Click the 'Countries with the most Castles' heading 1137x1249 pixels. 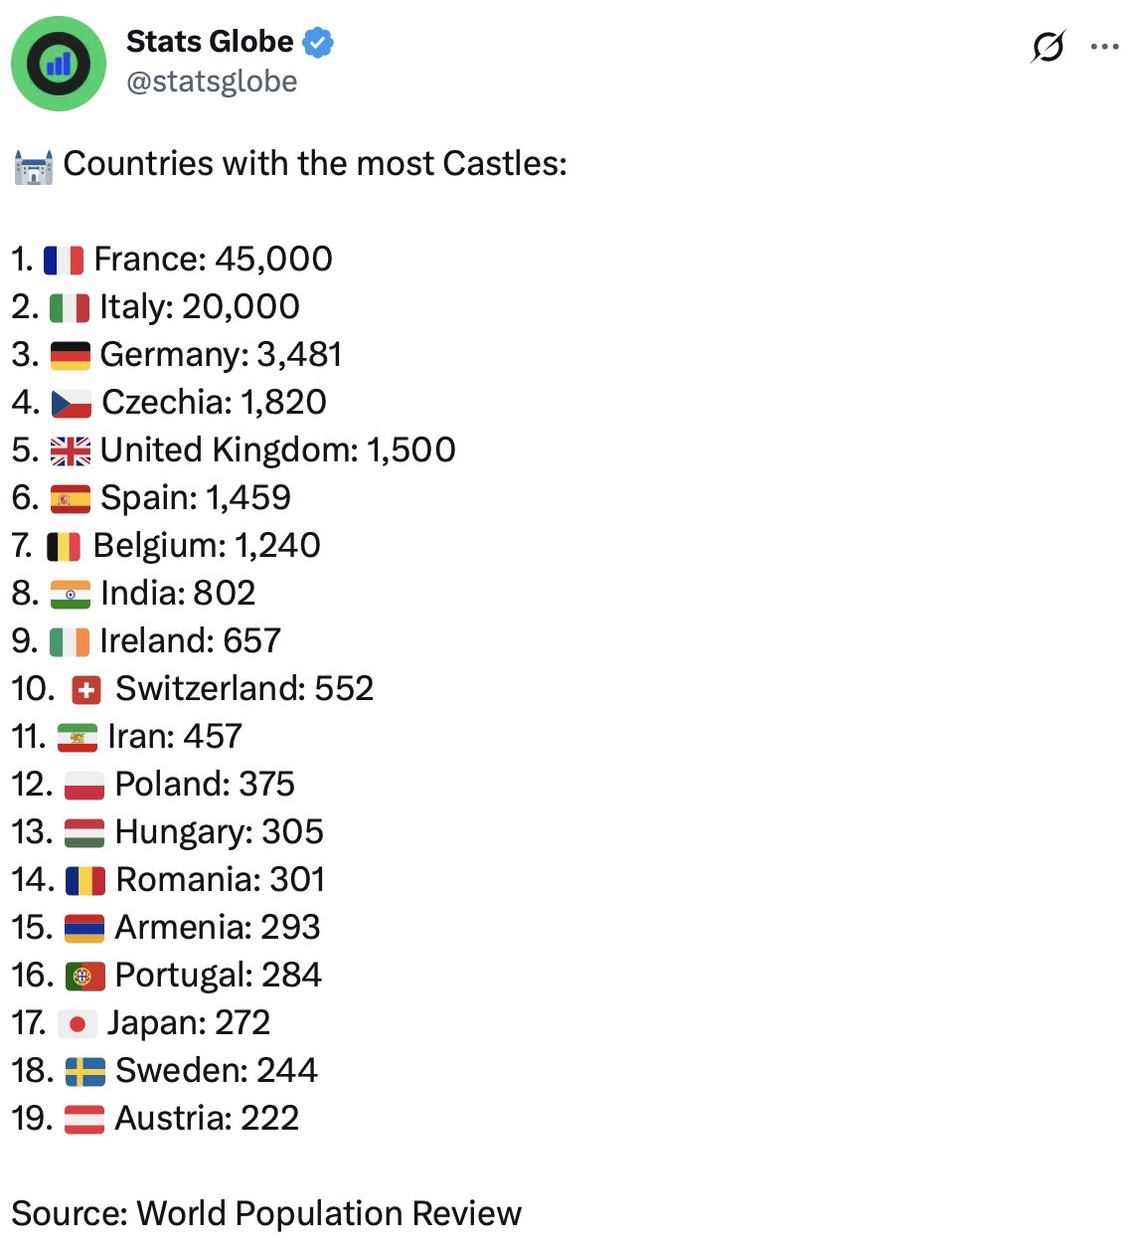click(315, 164)
